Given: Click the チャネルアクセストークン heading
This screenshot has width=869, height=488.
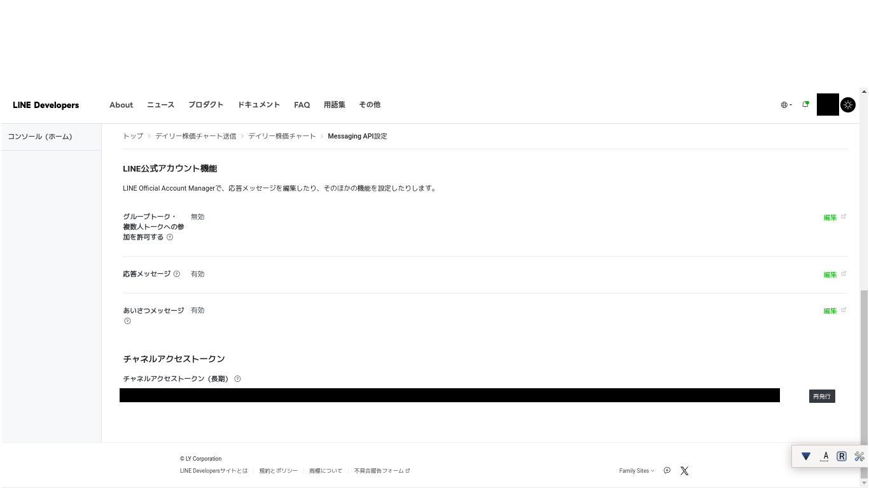Looking at the screenshot, I should (174, 359).
